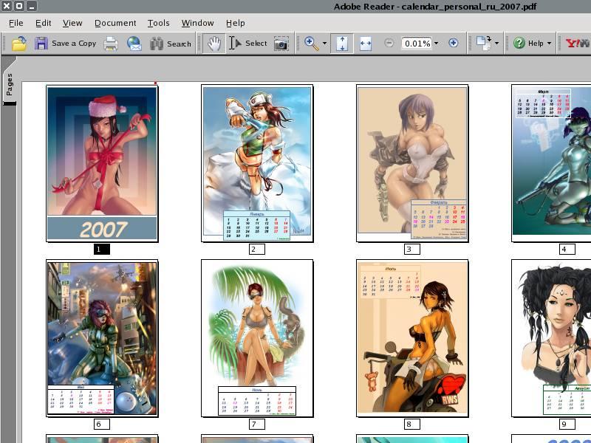The width and height of the screenshot is (591, 443).
Task: Open the rotate view dropdown arrow
Action: [496, 44]
